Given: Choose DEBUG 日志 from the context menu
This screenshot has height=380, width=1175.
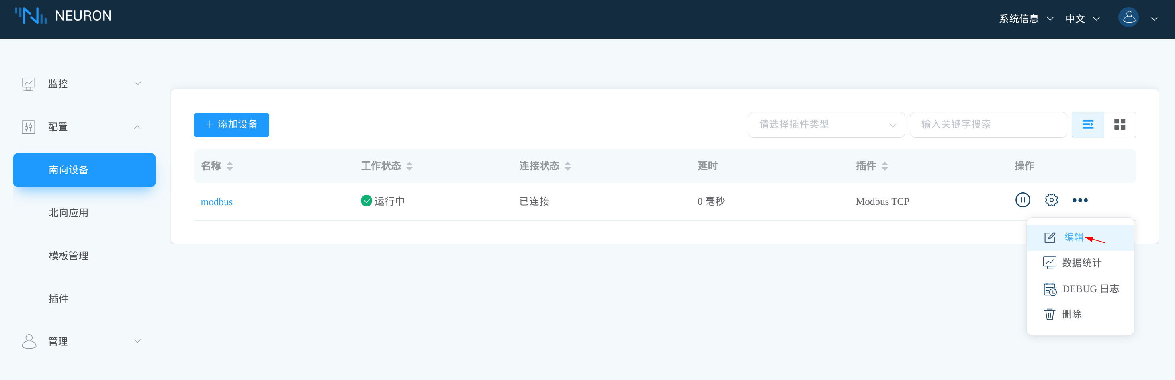Looking at the screenshot, I should tap(1080, 289).
